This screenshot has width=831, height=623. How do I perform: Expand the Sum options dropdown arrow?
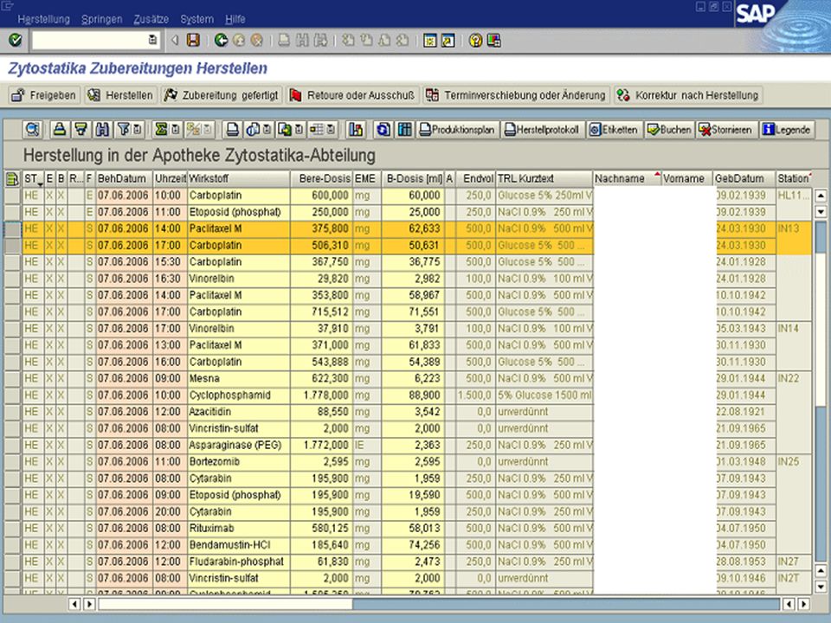coord(176,129)
